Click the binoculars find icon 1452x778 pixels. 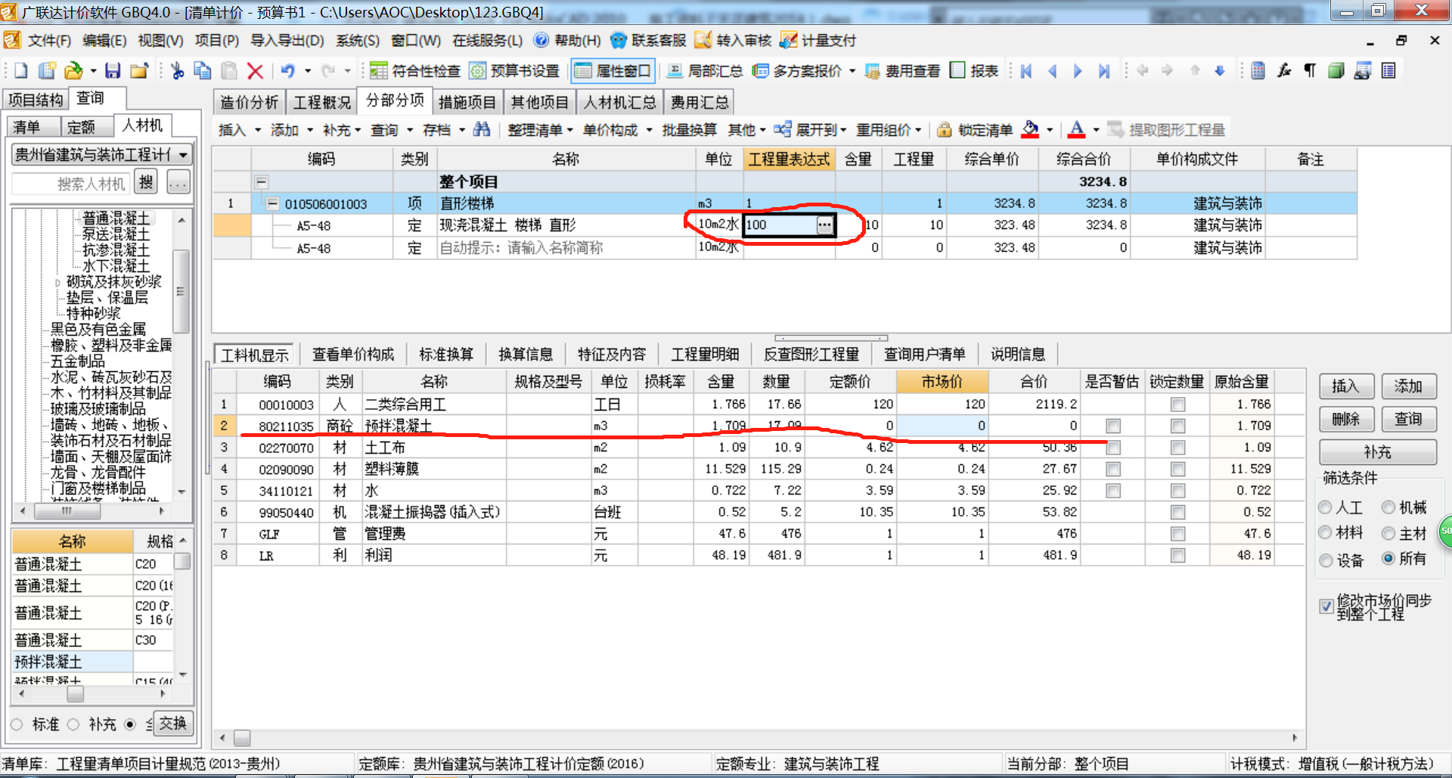coord(482,130)
